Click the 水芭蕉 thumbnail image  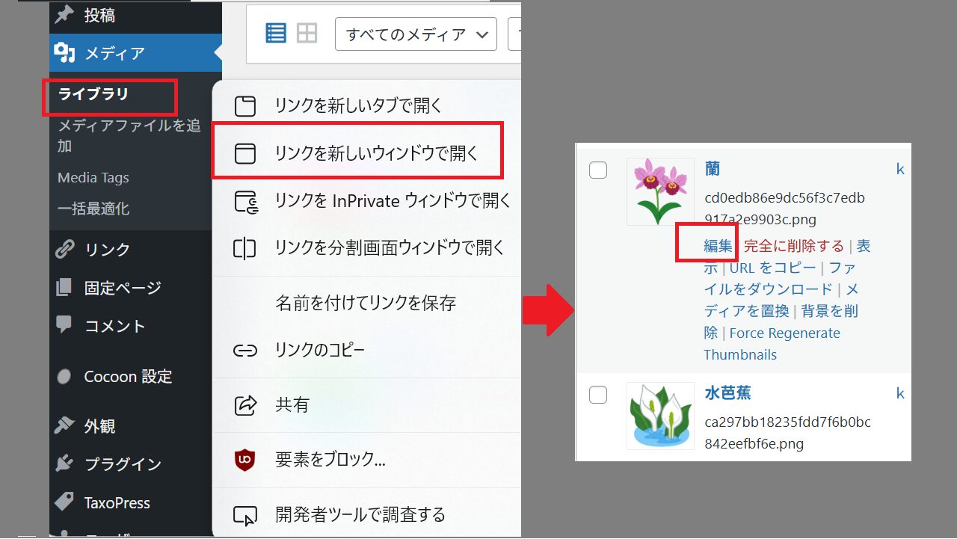coord(660,416)
